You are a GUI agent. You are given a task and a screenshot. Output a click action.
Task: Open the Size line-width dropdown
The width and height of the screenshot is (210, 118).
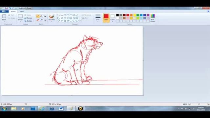98,18
